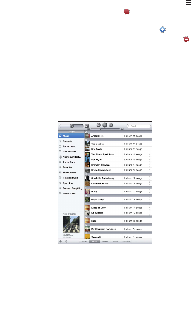The height and width of the screenshot is (328, 191).
Task: Adjust the volume slider knob
Action: point(72,126)
